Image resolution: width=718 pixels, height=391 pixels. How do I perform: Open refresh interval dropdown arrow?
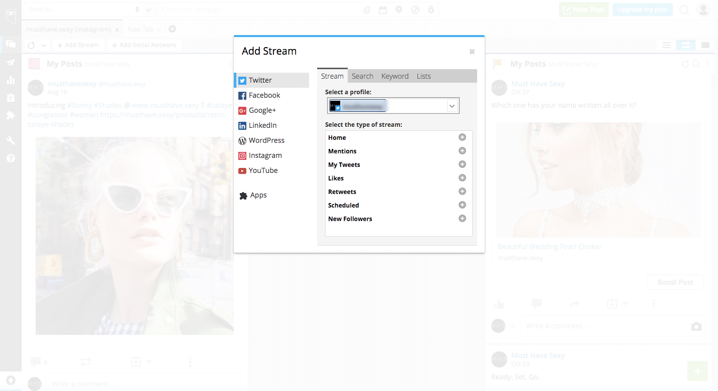coord(44,45)
